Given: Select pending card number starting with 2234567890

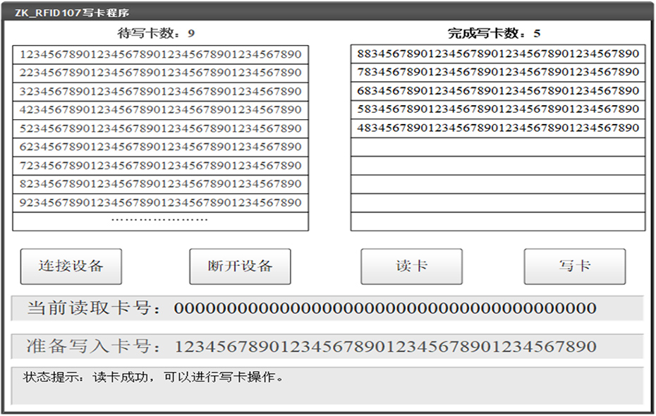Looking at the screenshot, I should pyautogui.click(x=161, y=72).
